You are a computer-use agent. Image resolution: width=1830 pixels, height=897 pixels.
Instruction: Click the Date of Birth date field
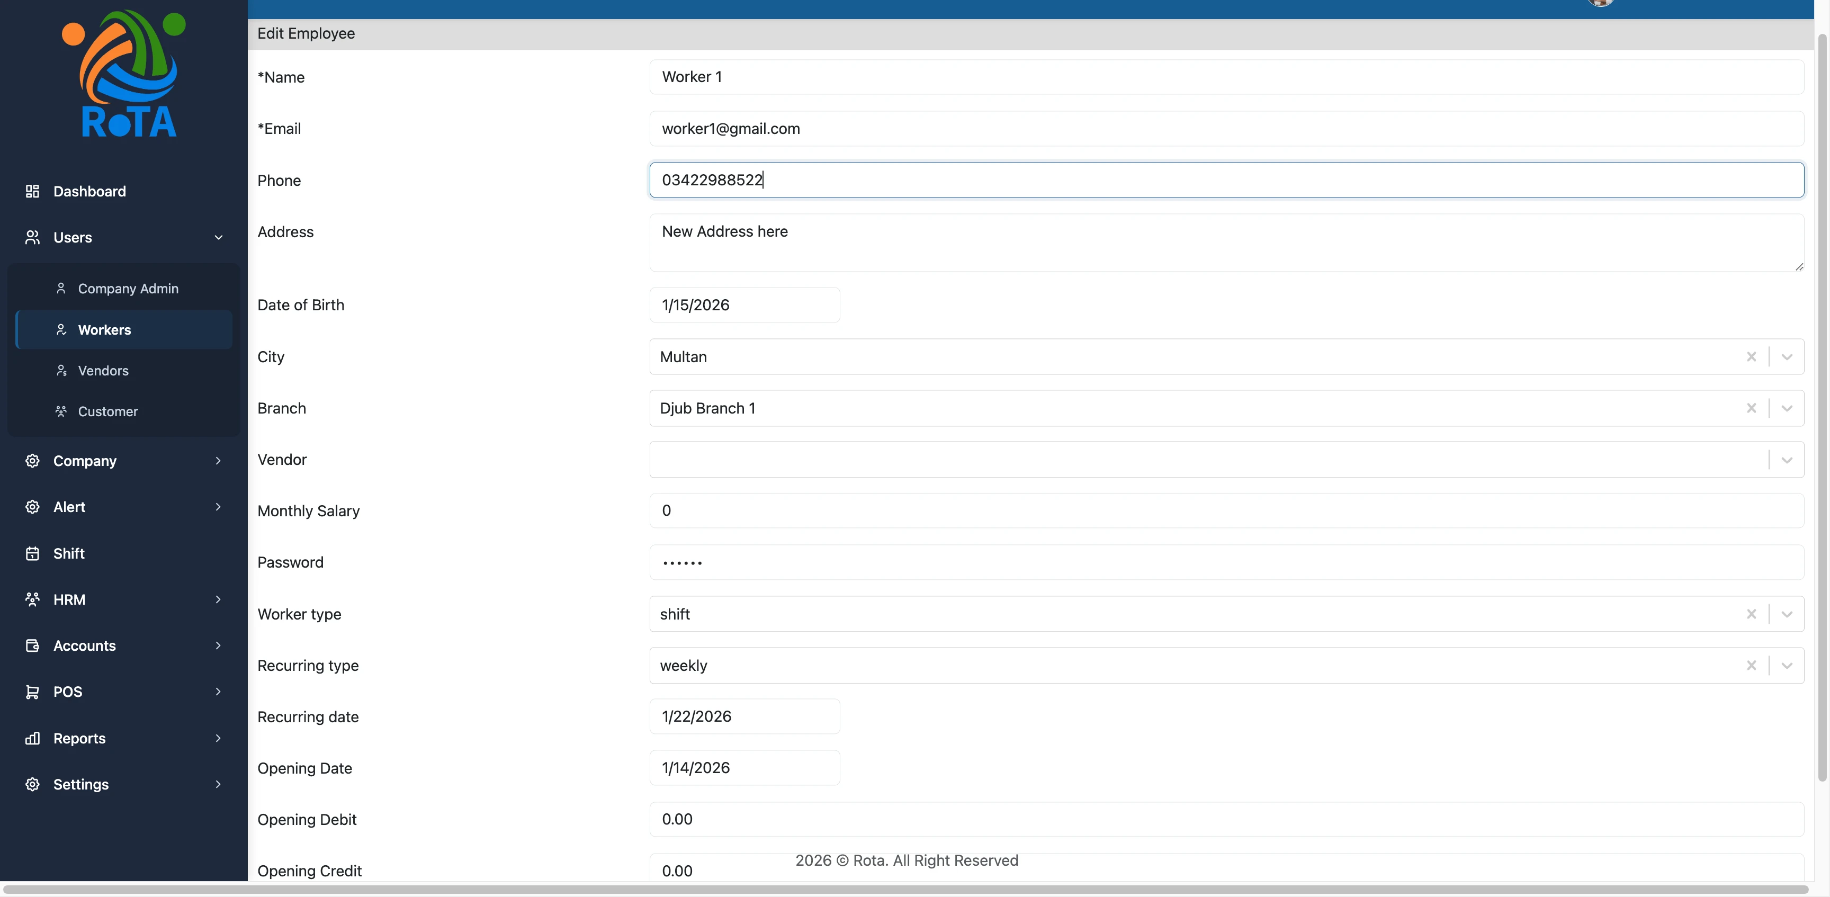pyautogui.click(x=744, y=306)
